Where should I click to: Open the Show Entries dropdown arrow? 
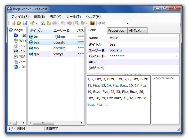pos(86,23)
